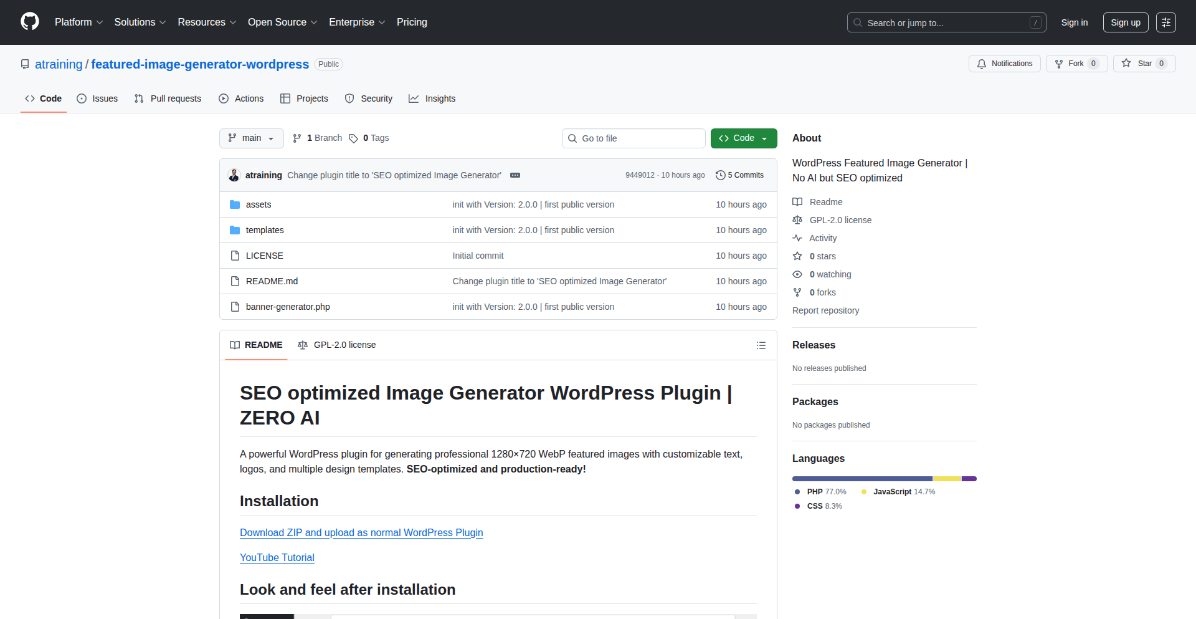Open the main branch dropdown
The image size is (1196, 619).
click(x=251, y=138)
